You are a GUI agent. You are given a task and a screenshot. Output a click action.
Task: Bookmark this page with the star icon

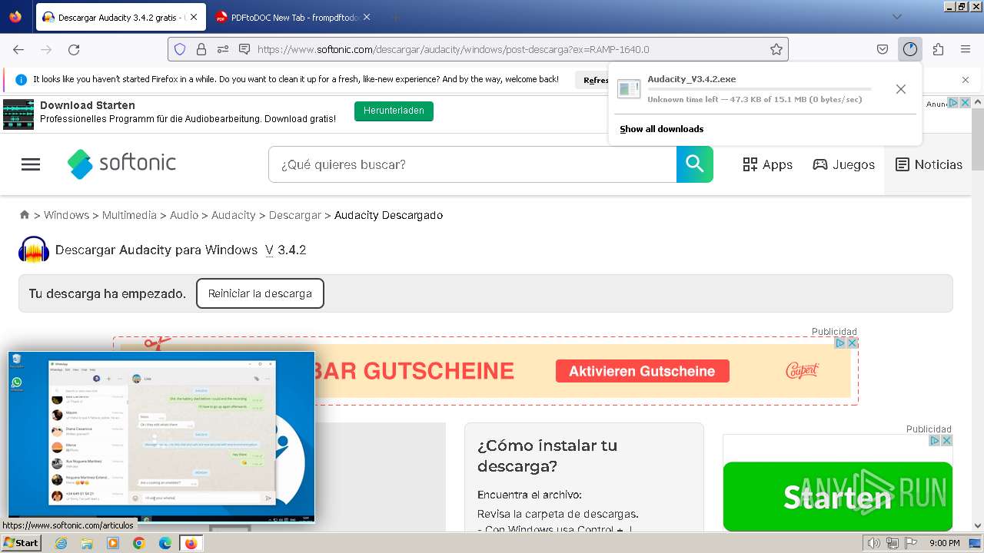776,49
